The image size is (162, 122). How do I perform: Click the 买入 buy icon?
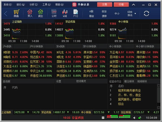click(30, 13)
